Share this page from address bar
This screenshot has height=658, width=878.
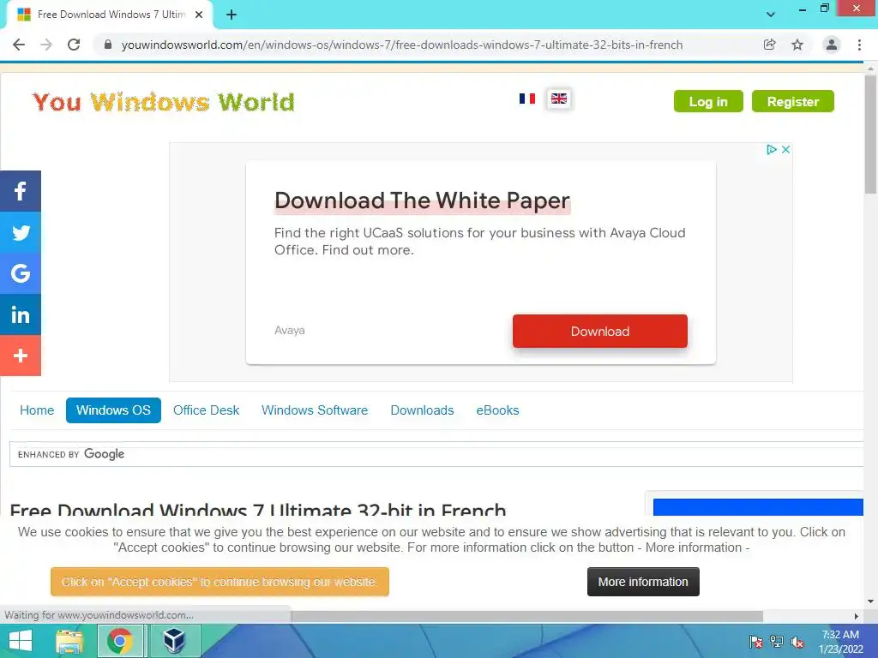(x=769, y=45)
